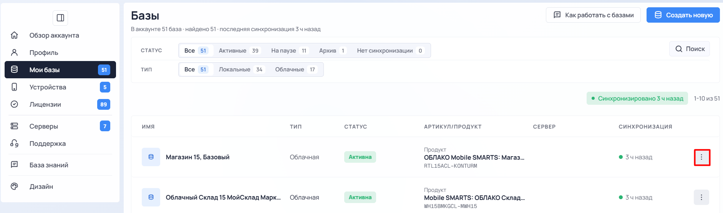
Task: Click the person icon beside Профиль
Action: [x=14, y=53]
